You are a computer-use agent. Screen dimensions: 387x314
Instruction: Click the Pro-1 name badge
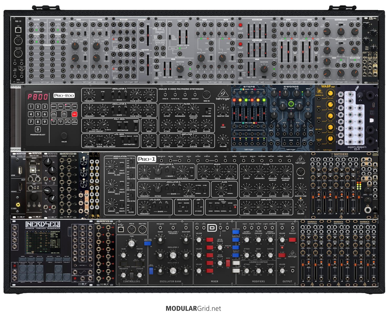(x=147, y=159)
